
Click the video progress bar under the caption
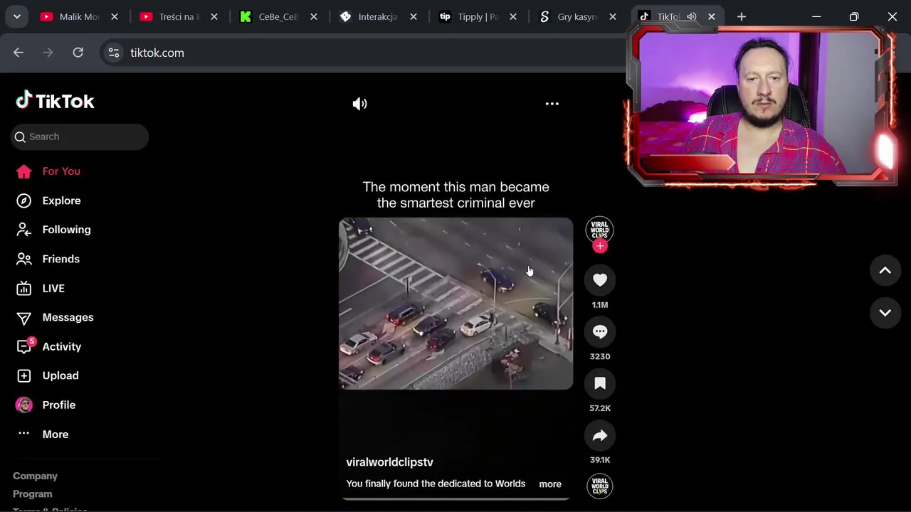[455, 498]
